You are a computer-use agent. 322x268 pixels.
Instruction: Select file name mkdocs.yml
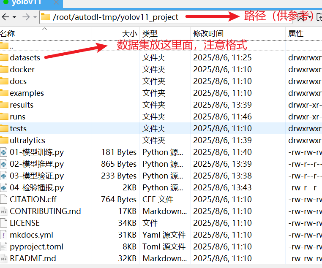(x=31, y=235)
